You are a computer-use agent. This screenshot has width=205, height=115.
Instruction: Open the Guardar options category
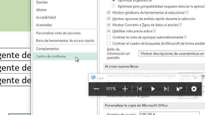pos(42,2)
